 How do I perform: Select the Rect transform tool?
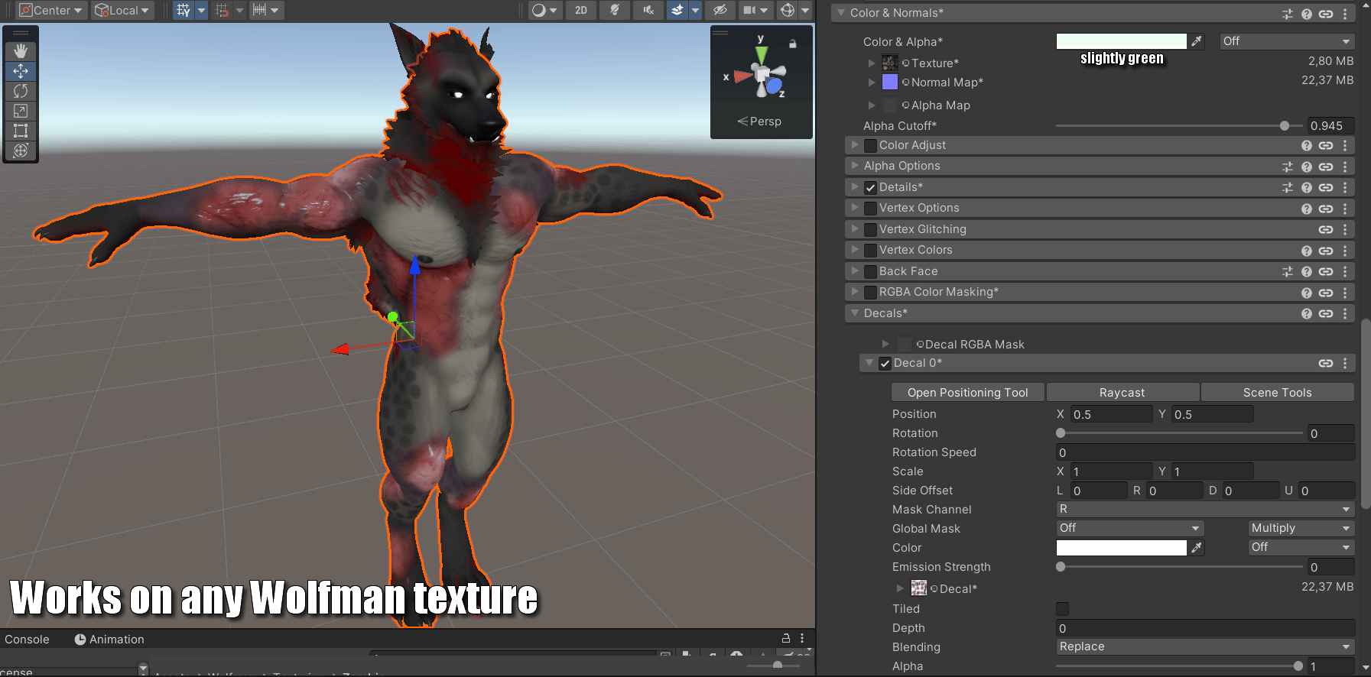click(x=21, y=131)
